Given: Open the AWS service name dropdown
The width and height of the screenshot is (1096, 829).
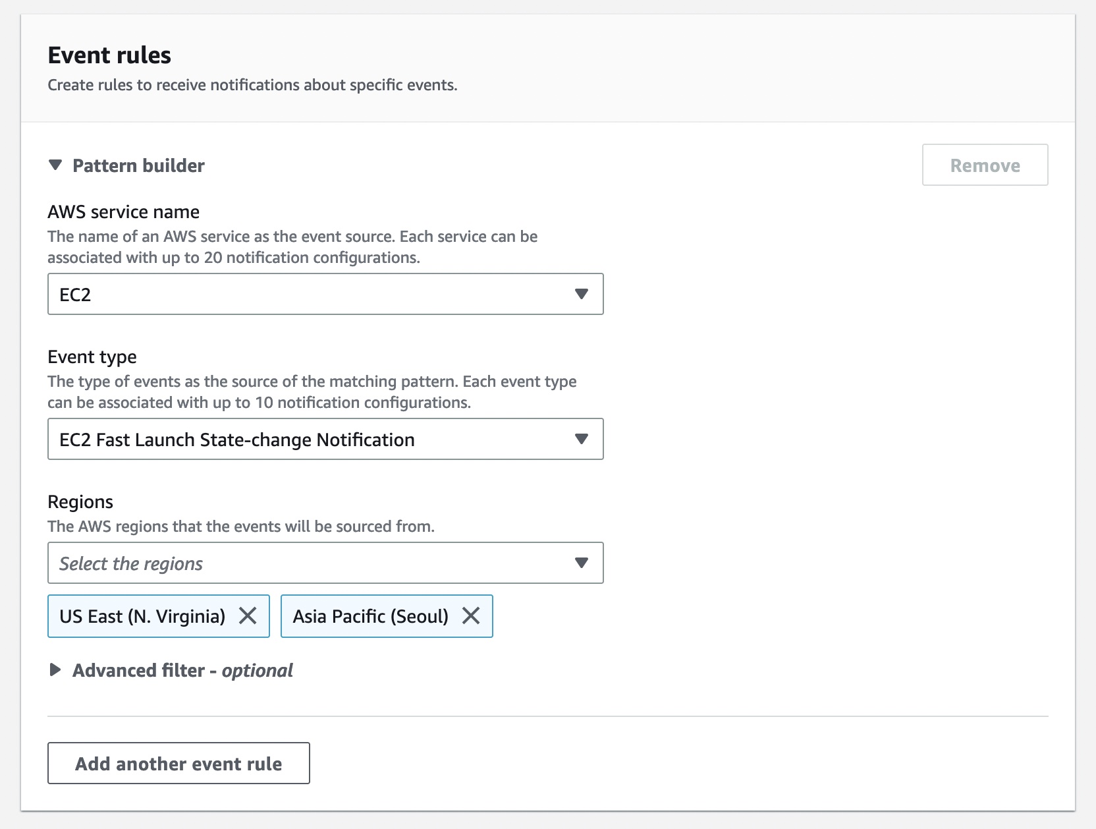Looking at the screenshot, I should [325, 294].
